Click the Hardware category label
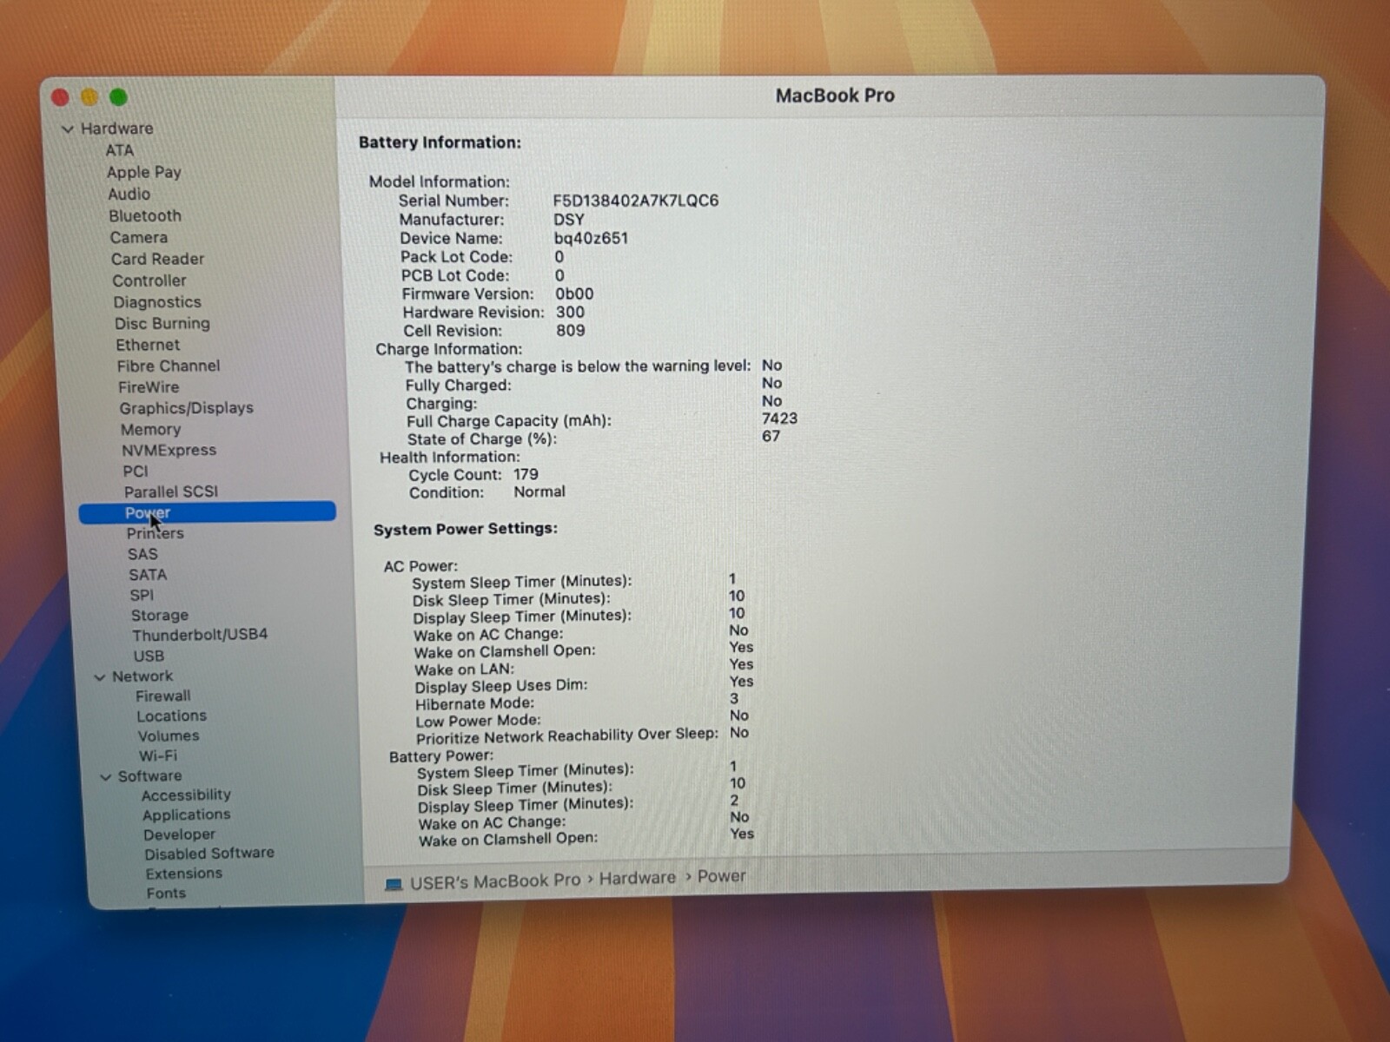 click(117, 129)
